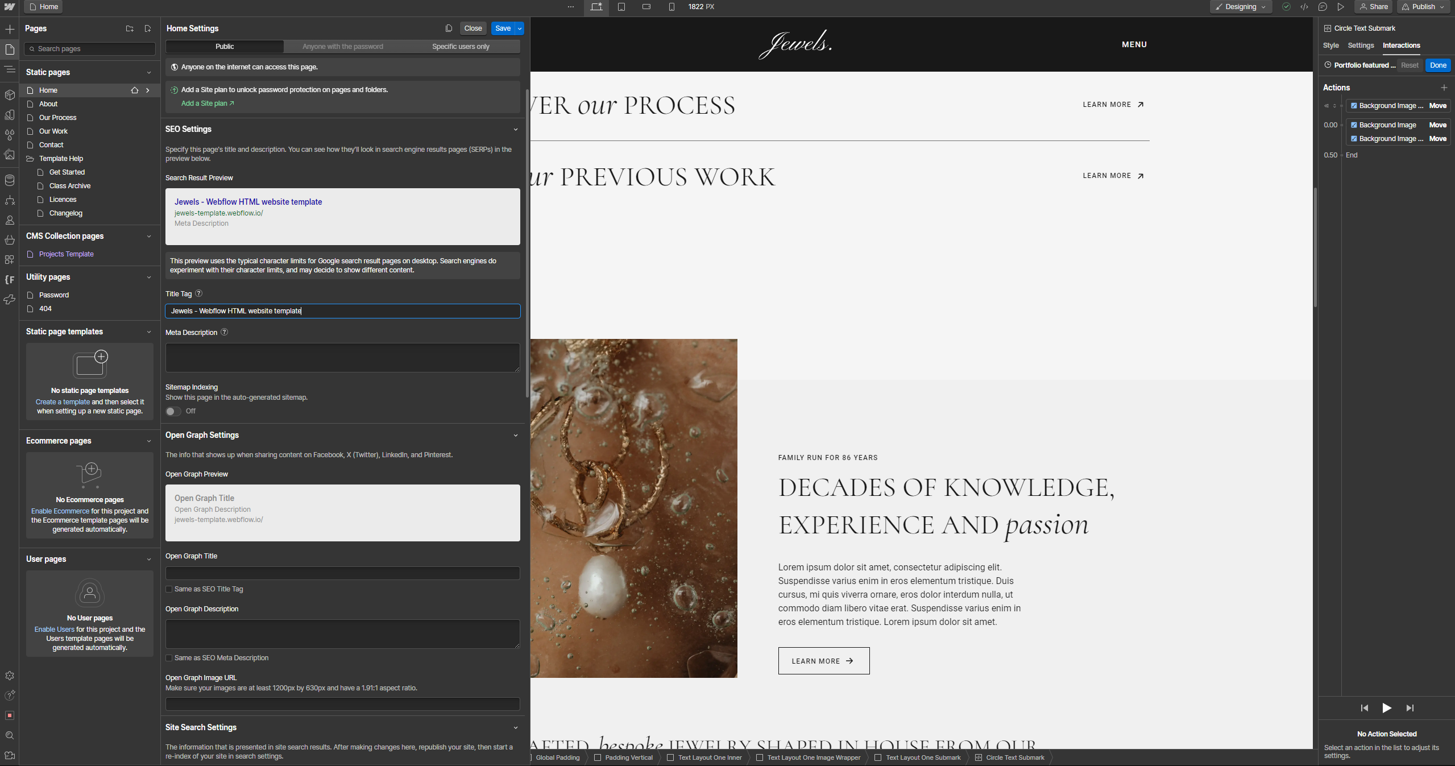This screenshot has height=766, width=1455.
Task: Collapse the SEO Settings section
Action: click(515, 130)
